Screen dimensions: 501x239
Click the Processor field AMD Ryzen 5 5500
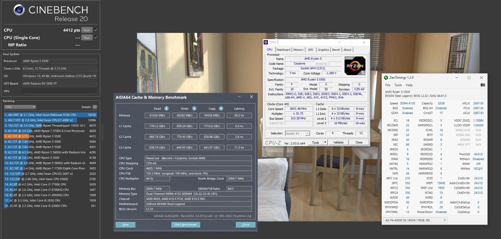(59, 61)
